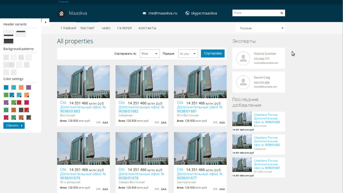The height and width of the screenshot is (193, 343).
Task: Select the crossed-out no-pattern background option
Action: [14, 72]
